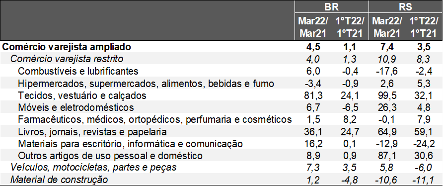
Task: Select the Outros artigos de uso pessoal label
Action: pyautogui.click(x=110, y=156)
